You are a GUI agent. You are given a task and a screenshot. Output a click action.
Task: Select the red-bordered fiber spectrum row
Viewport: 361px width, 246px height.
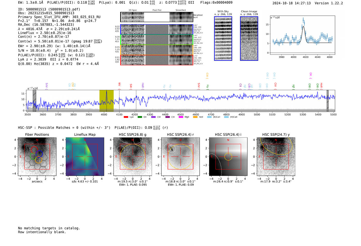pos(157,60)
